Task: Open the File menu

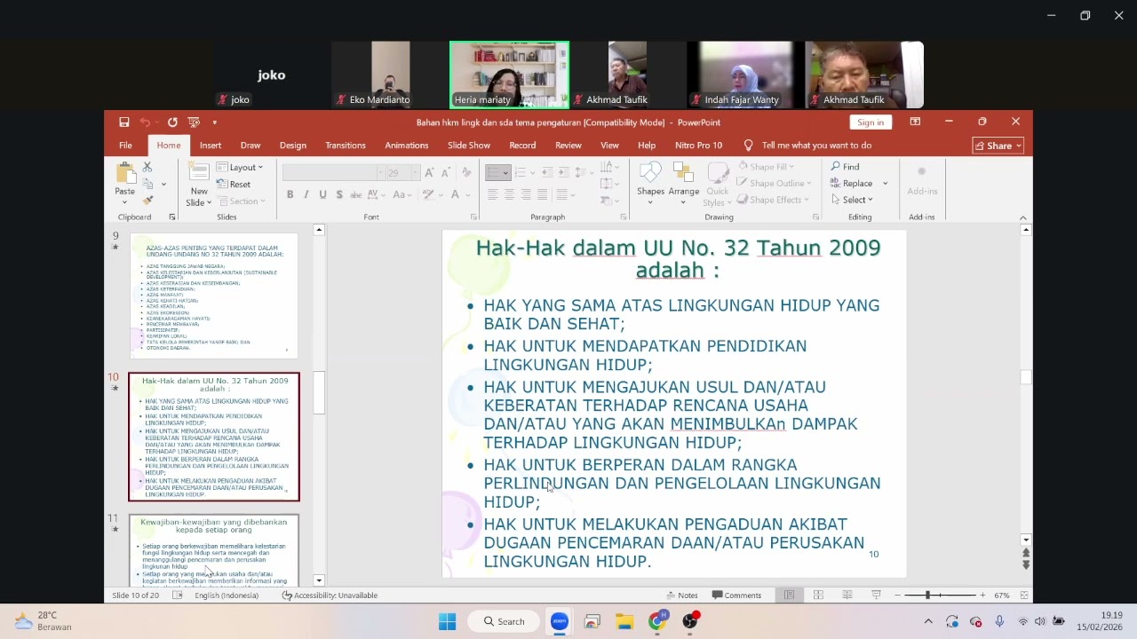Action: [x=125, y=146]
